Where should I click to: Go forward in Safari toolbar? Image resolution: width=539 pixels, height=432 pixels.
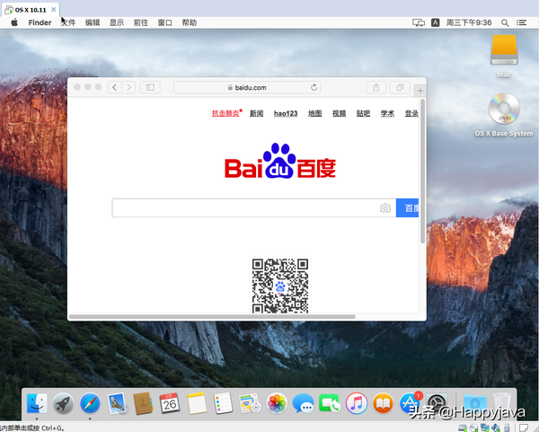coord(128,87)
